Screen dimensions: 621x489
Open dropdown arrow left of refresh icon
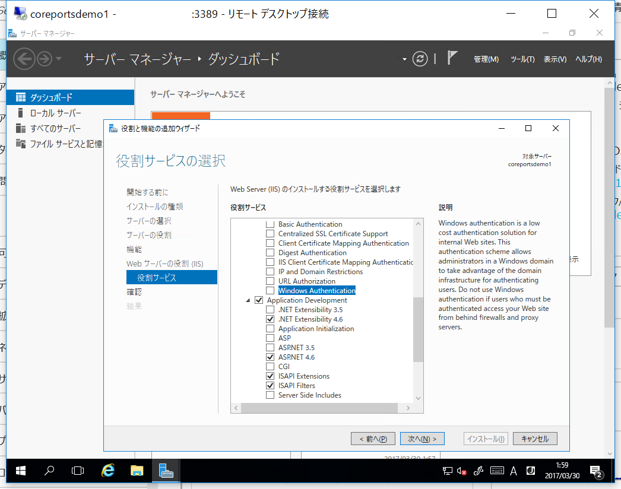(x=404, y=59)
